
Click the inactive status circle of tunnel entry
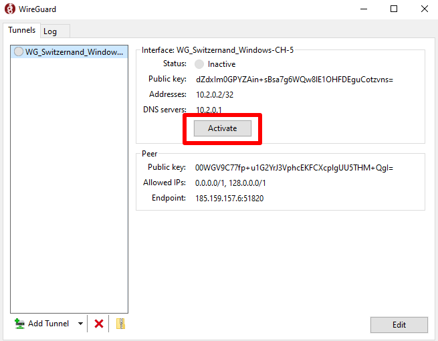[19, 51]
